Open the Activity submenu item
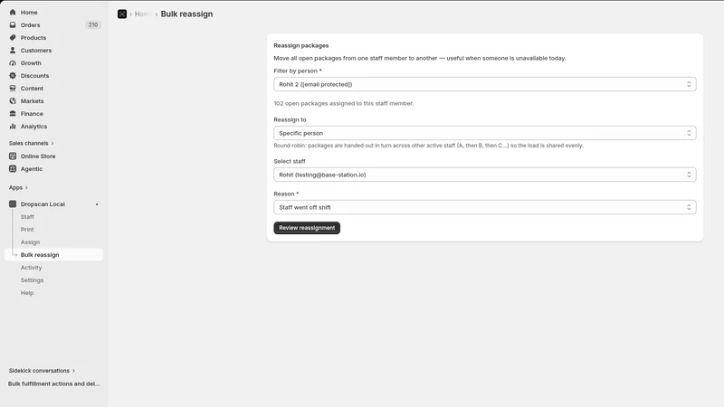The height and width of the screenshot is (407, 724). tap(31, 268)
